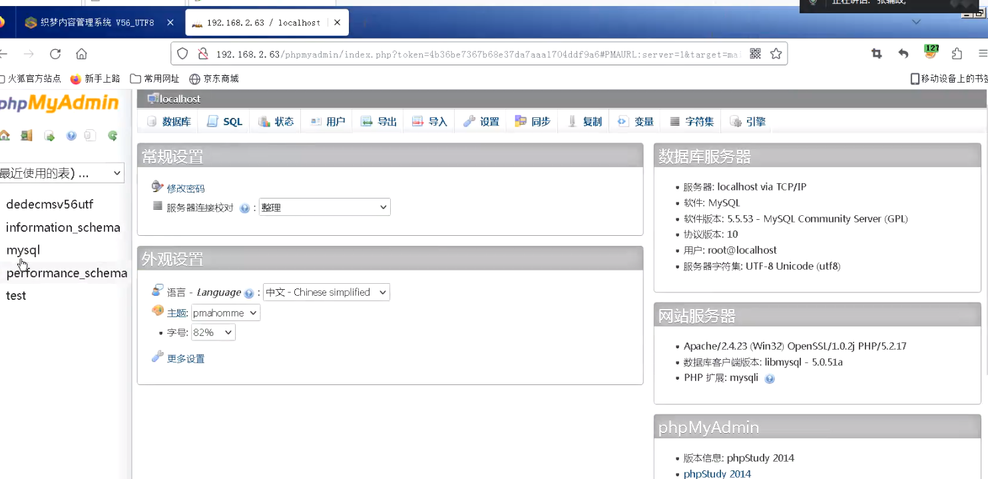The height and width of the screenshot is (479, 988).
Task: Click the browser home icon
Action: coord(81,54)
